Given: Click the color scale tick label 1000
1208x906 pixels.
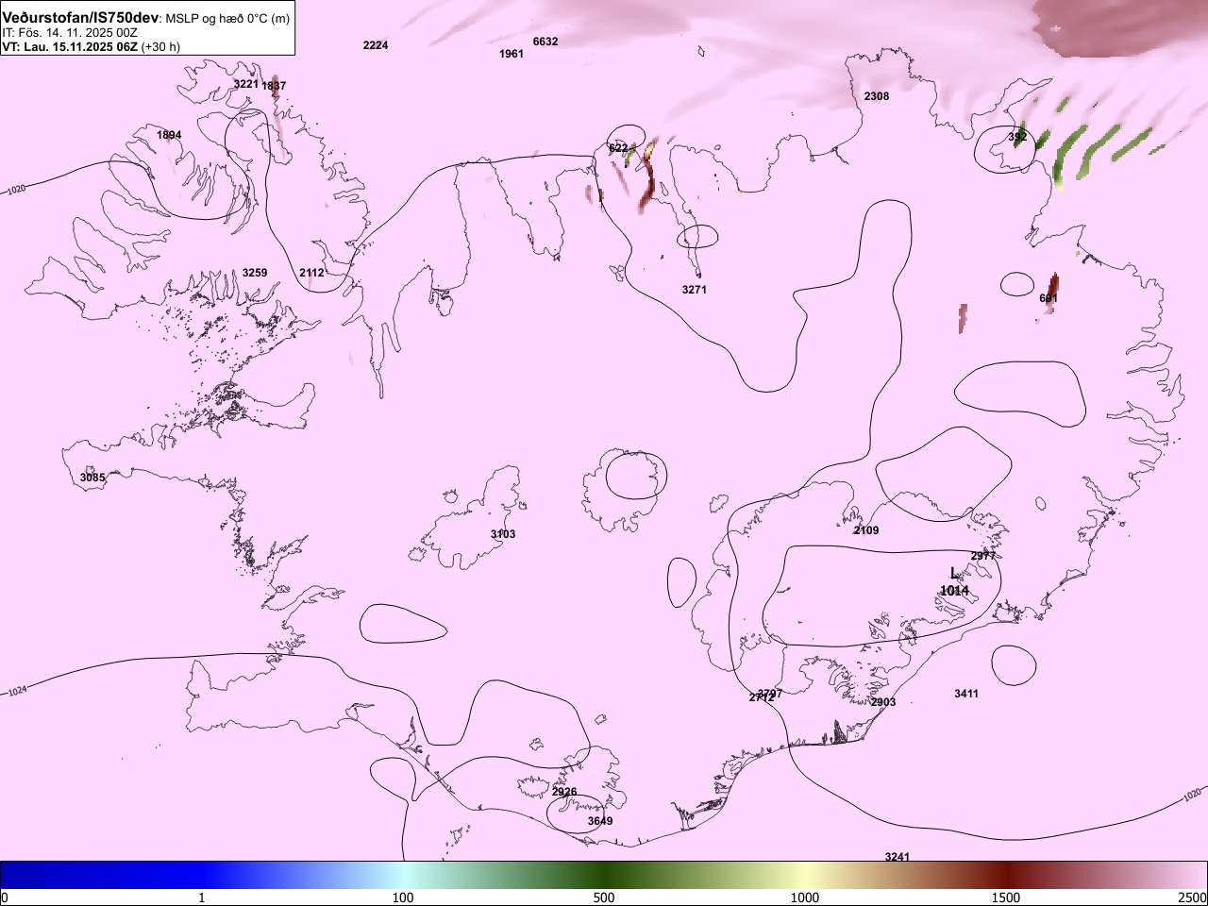Looking at the screenshot, I should pyautogui.click(x=805, y=897).
